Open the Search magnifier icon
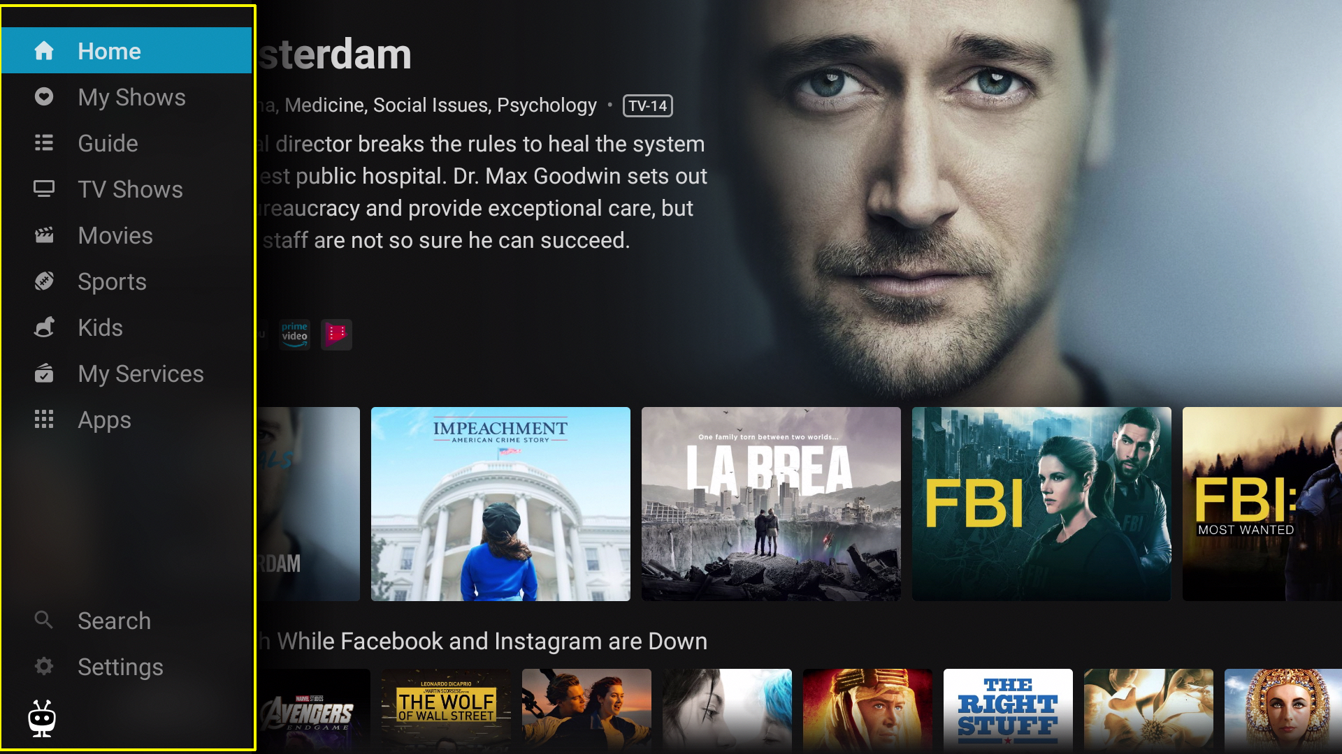 coord(44,620)
